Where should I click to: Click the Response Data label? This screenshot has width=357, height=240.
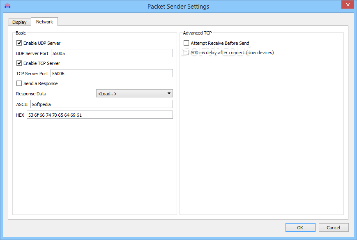[31, 94]
